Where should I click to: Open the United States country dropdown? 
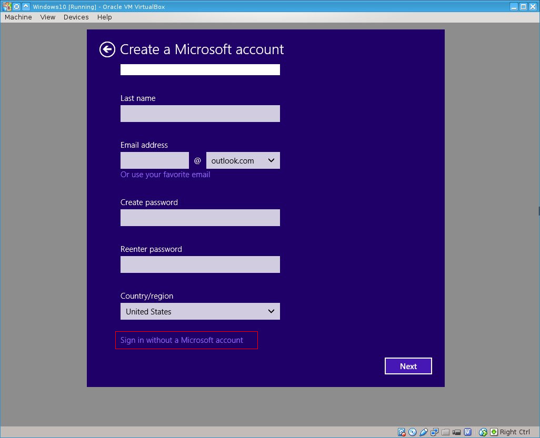coord(200,311)
